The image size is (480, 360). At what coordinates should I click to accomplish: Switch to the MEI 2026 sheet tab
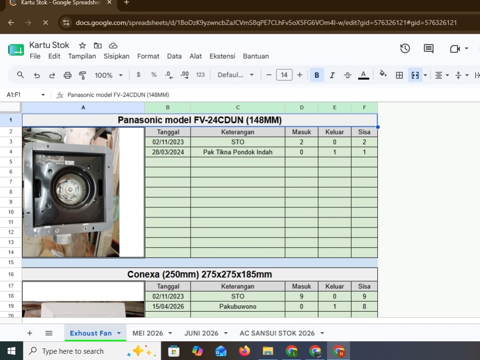[x=148, y=333]
